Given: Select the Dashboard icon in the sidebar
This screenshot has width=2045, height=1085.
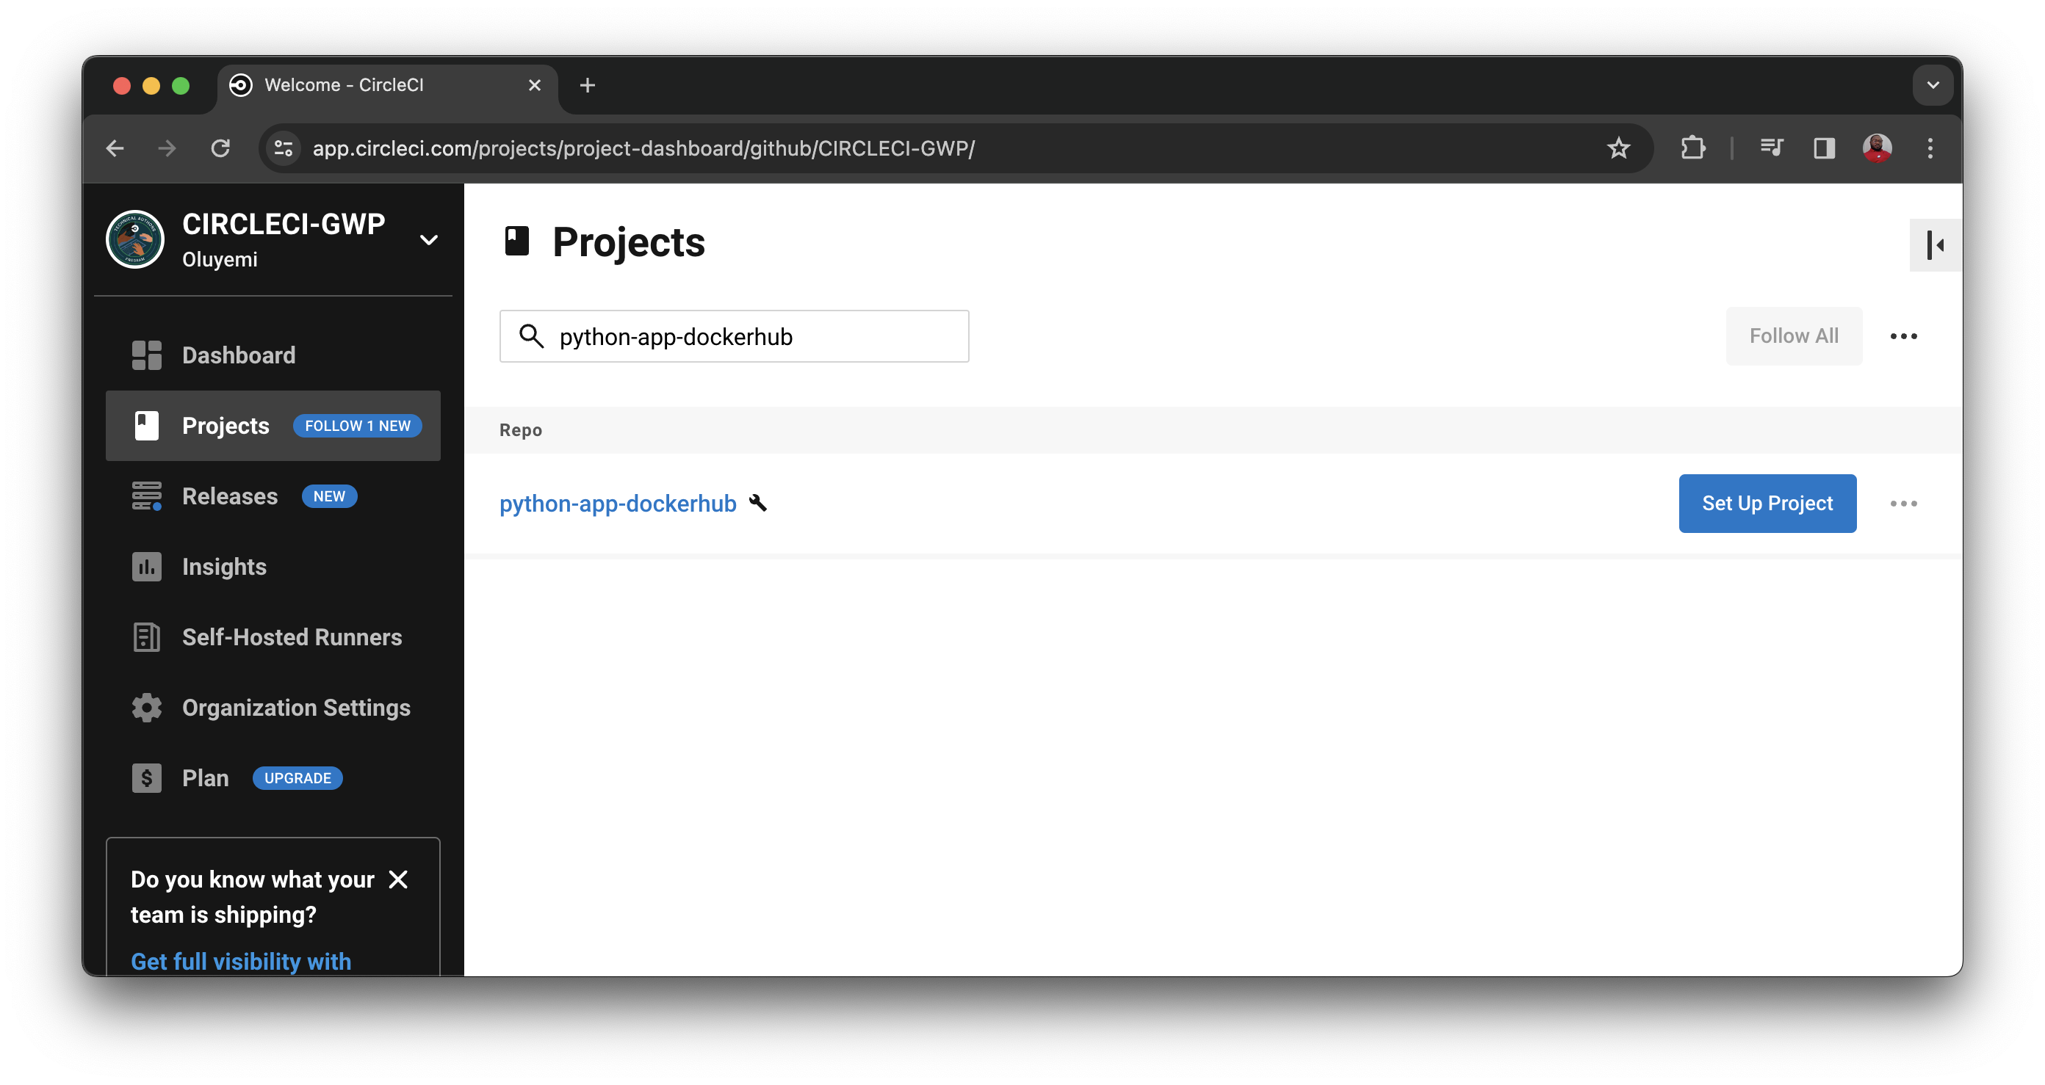Looking at the screenshot, I should tap(146, 355).
